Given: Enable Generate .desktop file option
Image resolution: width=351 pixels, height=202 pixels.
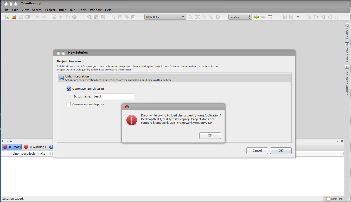Looking at the screenshot, I should 69,104.
